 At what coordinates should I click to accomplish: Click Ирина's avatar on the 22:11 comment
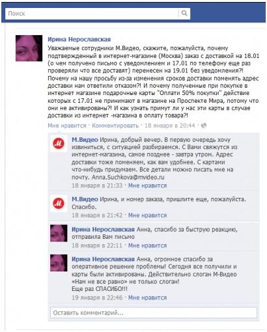pyautogui.click(x=59, y=233)
